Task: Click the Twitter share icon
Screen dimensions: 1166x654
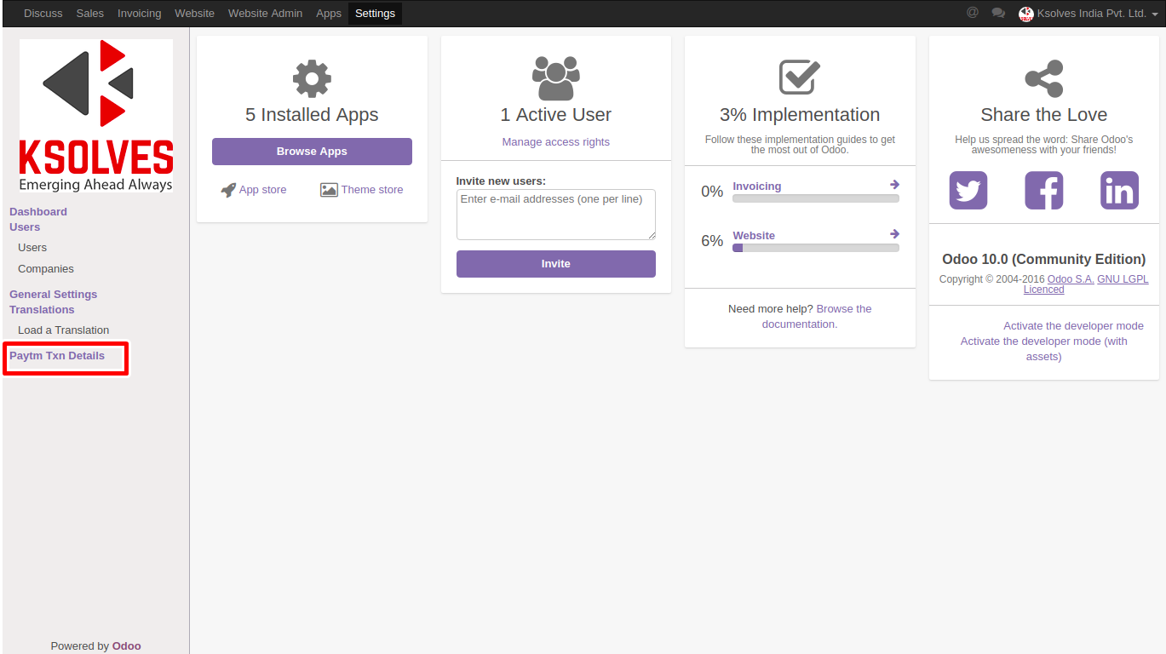Action: coord(968,190)
